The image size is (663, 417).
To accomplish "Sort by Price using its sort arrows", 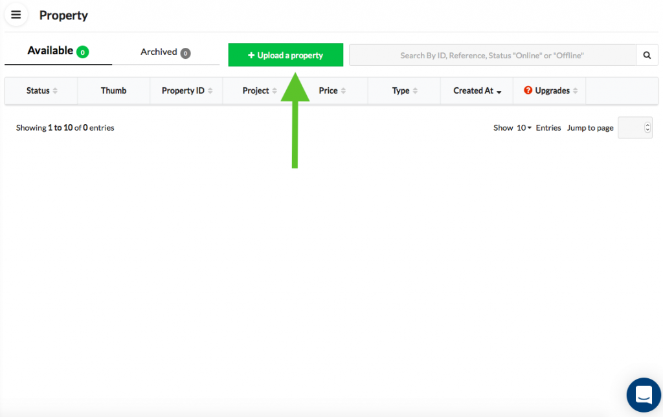I will pyautogui.click(x=344, y=91).
